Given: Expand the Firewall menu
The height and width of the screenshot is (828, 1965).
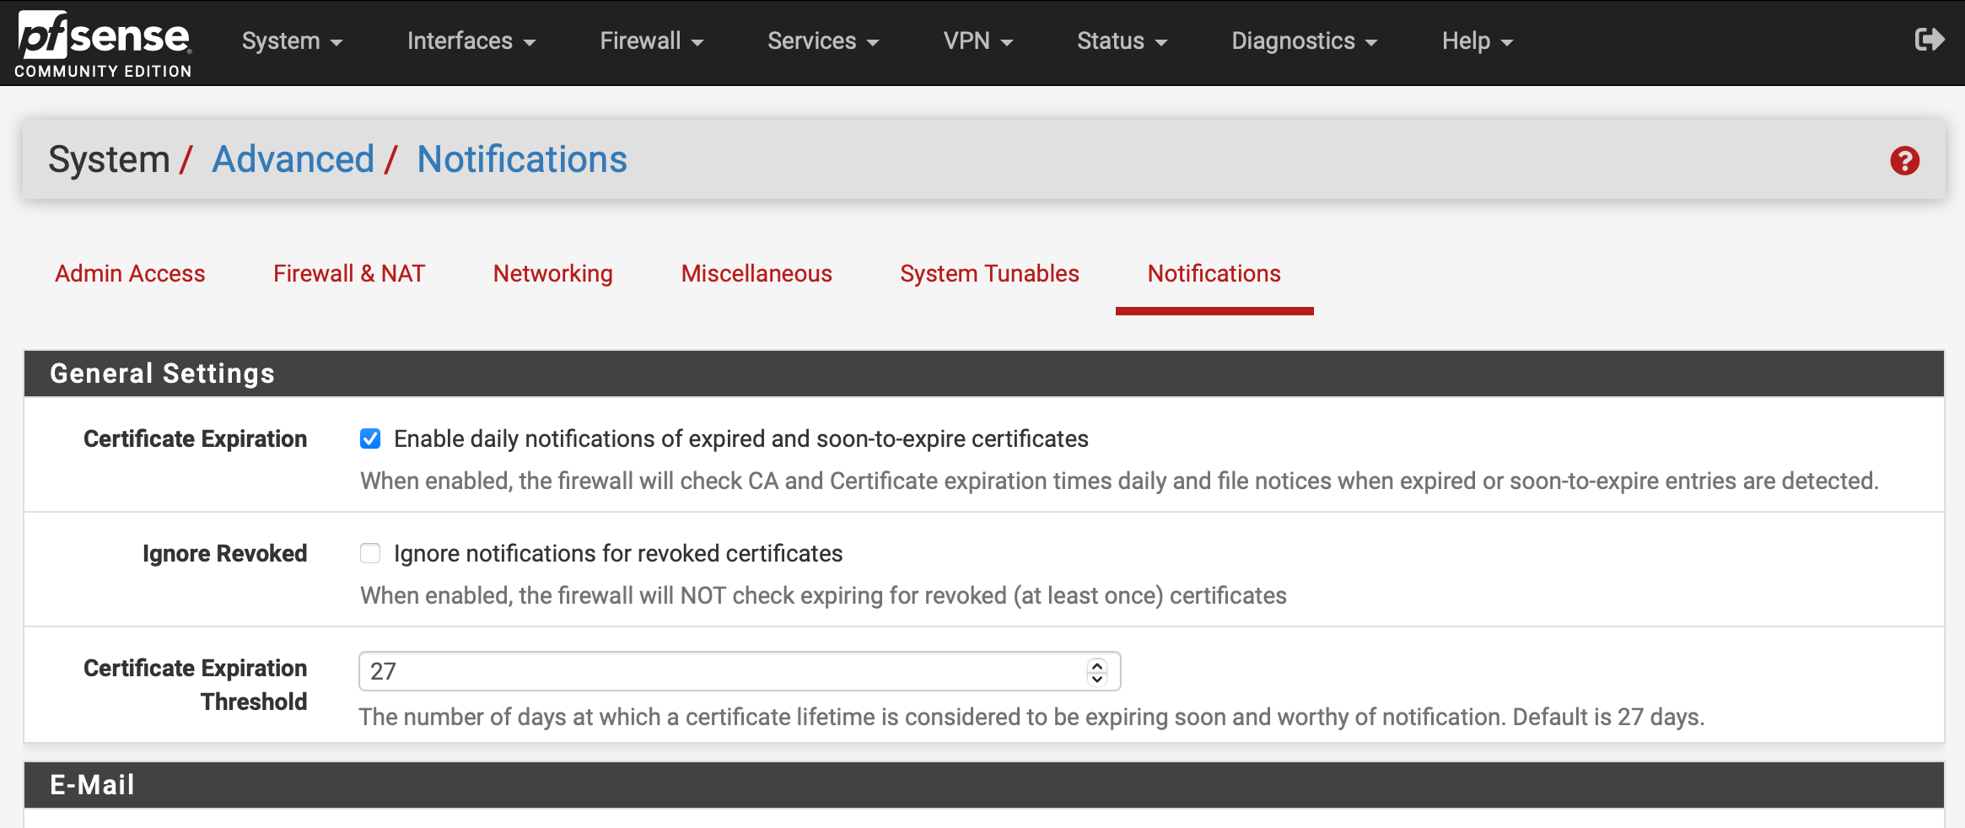Looking at the screenshot, I should pos(651,41).
